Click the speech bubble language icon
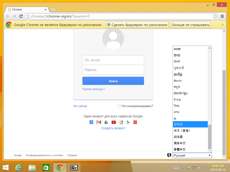The image size is (230, 172). point(169,155)
